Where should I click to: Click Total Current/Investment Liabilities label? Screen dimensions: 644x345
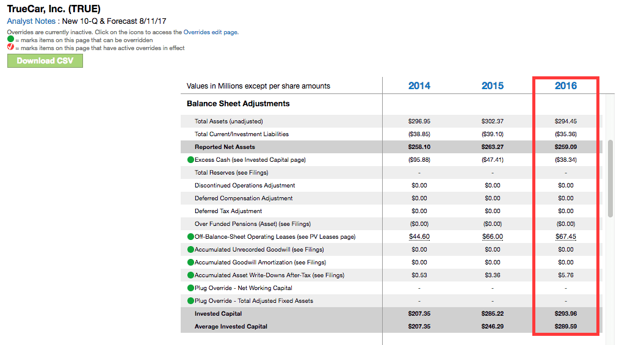(x=242, y=134)
